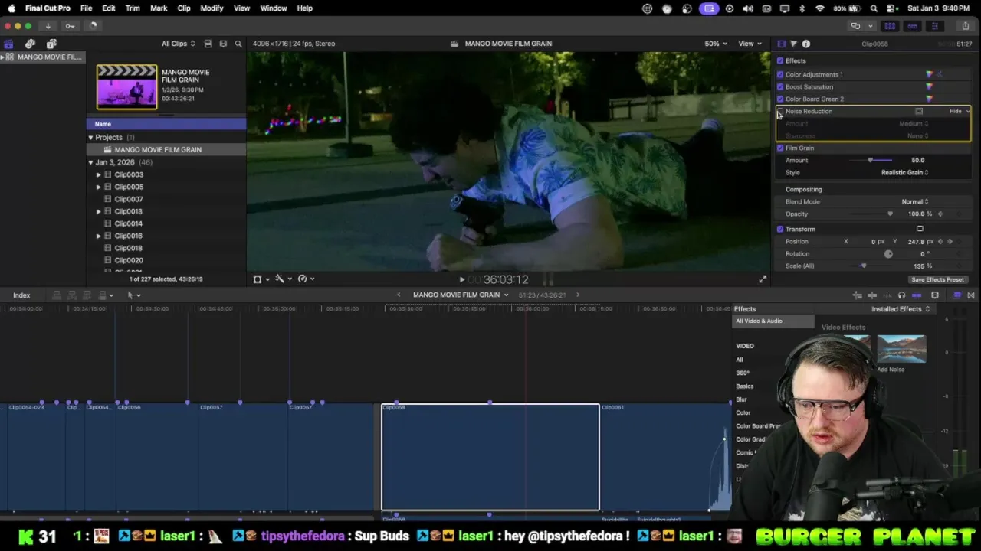
Task: Open the Clip menu
Action: tap(184, 8)
